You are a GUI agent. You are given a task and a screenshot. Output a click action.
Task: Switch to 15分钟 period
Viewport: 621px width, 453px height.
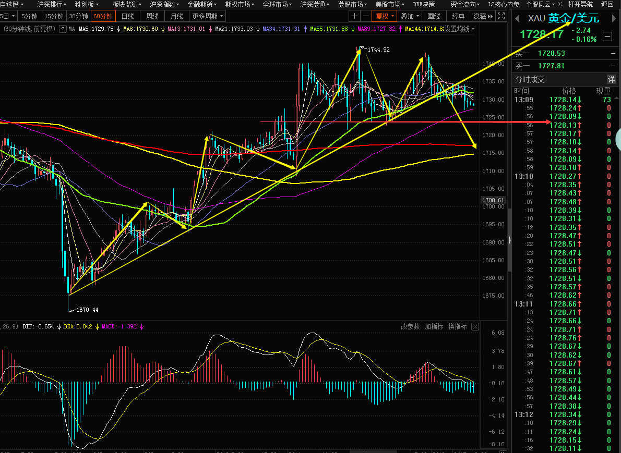tap(54, 16)
